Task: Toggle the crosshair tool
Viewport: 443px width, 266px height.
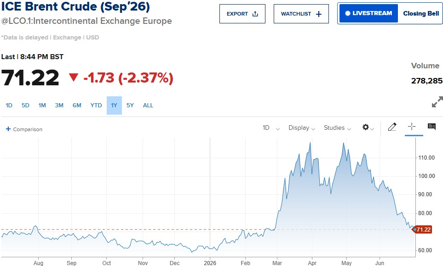Action: tap(412, 127)
